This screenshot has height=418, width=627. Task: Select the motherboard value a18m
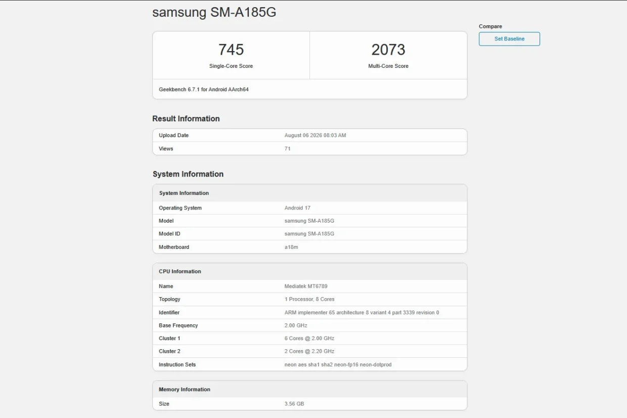[291, 247]
